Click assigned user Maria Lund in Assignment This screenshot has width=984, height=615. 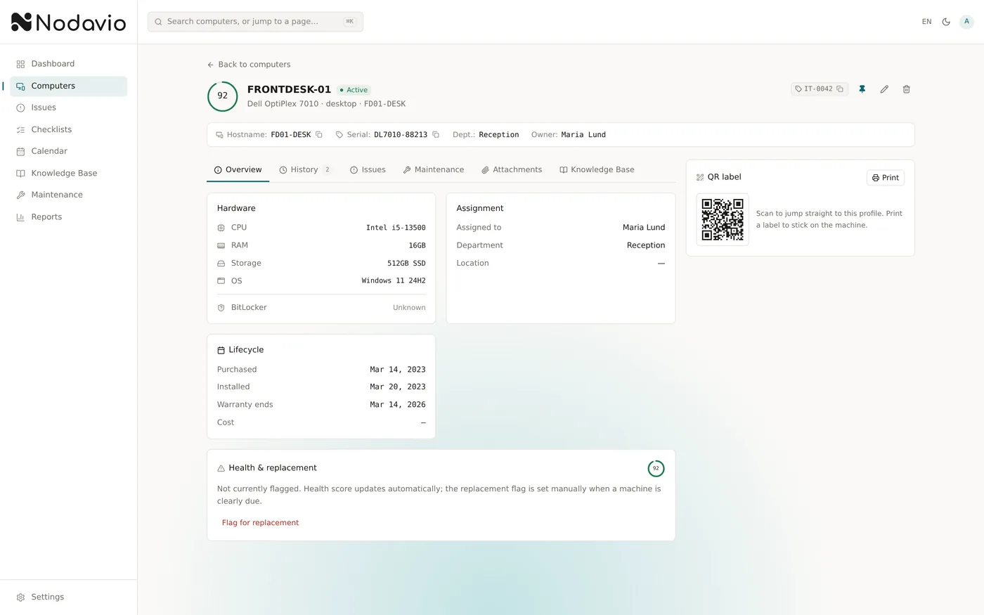coord(644,228)
